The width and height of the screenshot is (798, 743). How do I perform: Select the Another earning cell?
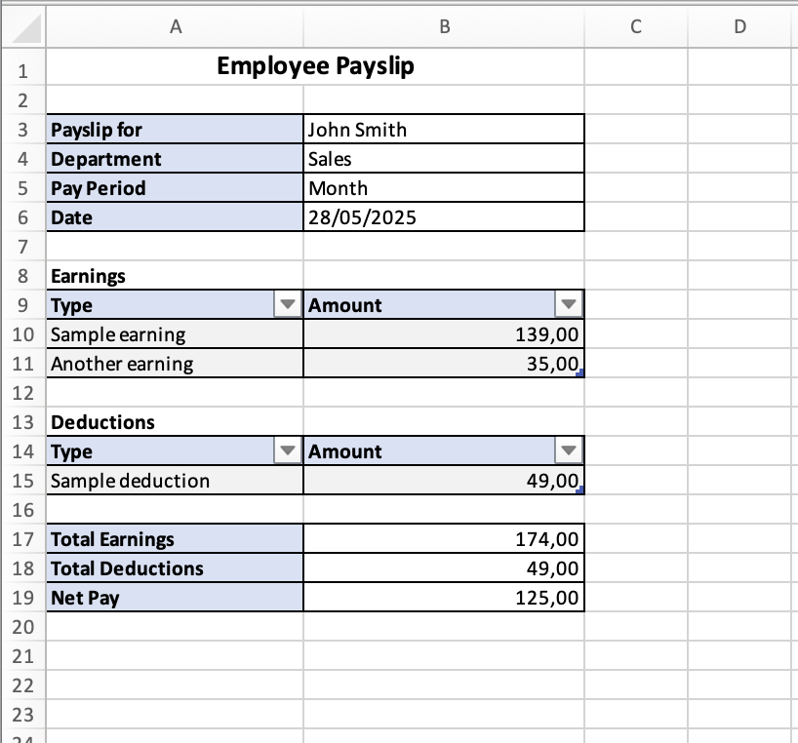click(x=175, y=363)
